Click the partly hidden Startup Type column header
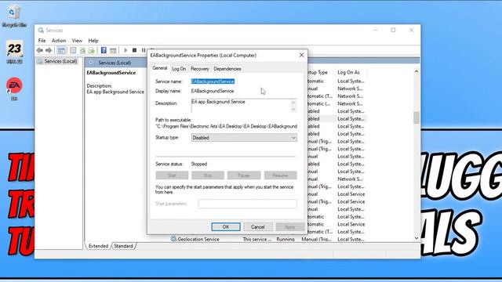502x282 pixels. point(318,72)
